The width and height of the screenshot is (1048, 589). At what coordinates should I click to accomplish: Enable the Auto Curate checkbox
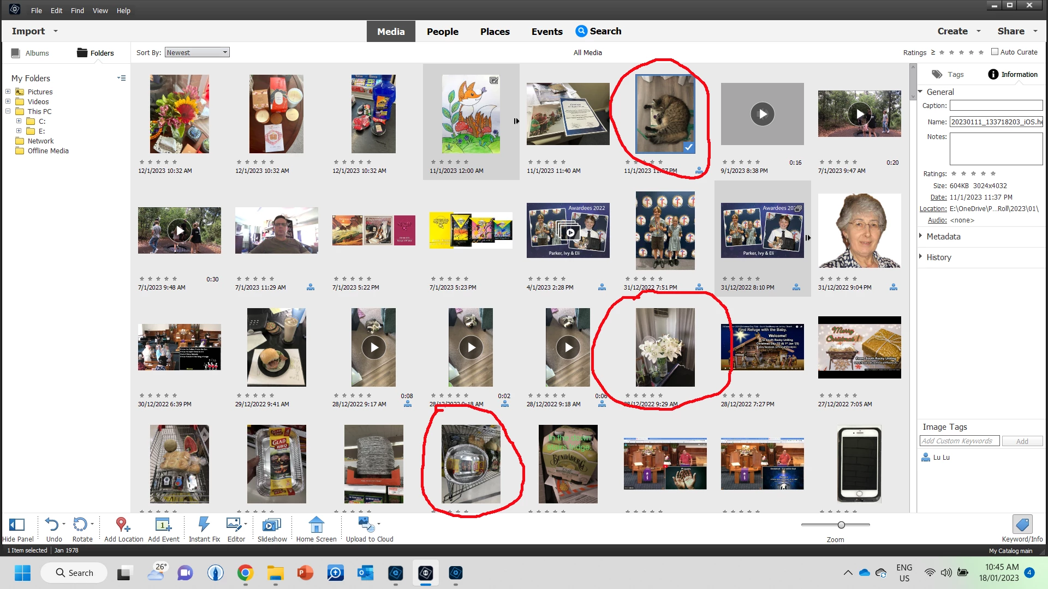click(995, 52)
